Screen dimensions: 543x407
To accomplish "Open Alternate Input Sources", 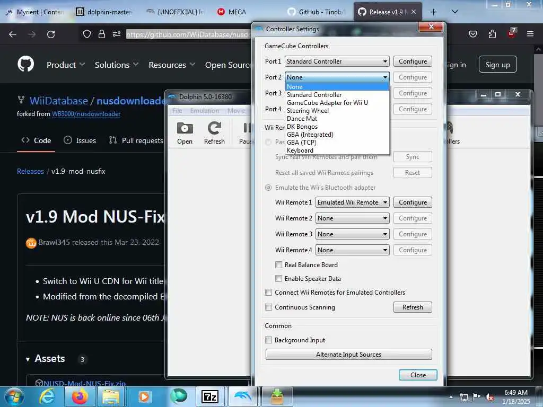I will point(348,355).
